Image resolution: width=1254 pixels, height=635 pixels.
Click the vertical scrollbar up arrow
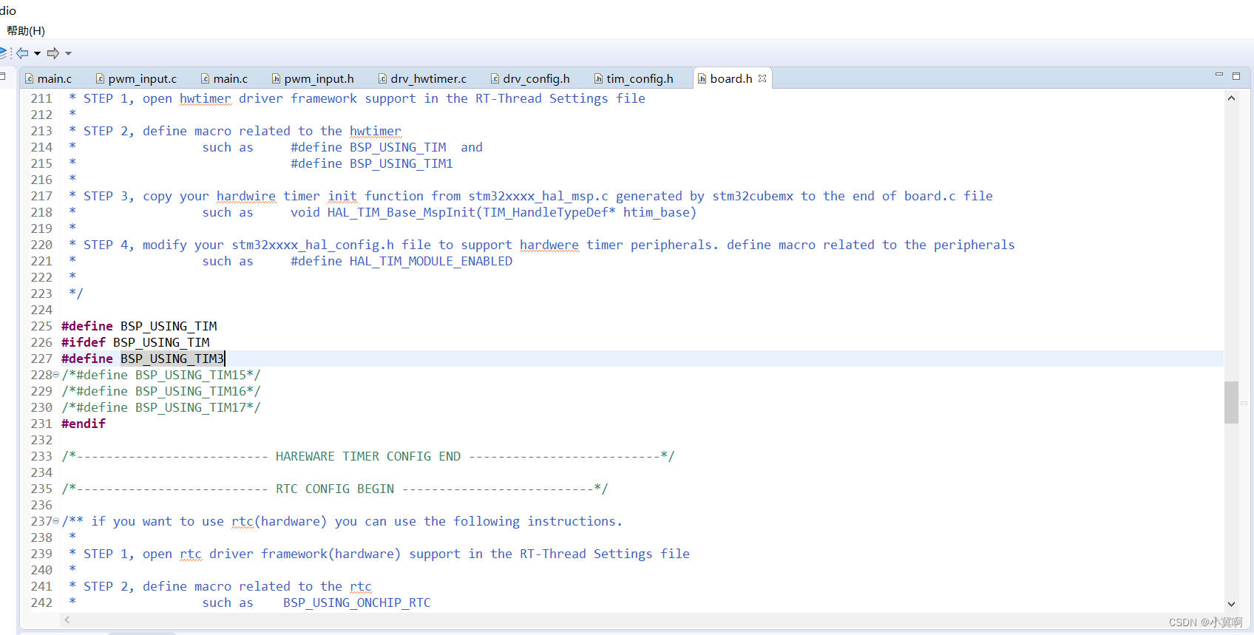[x=1231, y=98]
